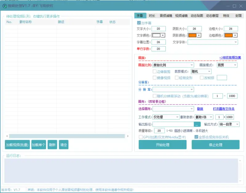The image size is (246, 193).
Task: Enable the 镜像视频 checkbox
Action: click(x=155, y=78)
